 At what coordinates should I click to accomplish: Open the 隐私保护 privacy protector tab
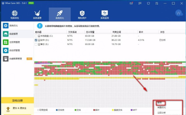[x=82, y=15]
